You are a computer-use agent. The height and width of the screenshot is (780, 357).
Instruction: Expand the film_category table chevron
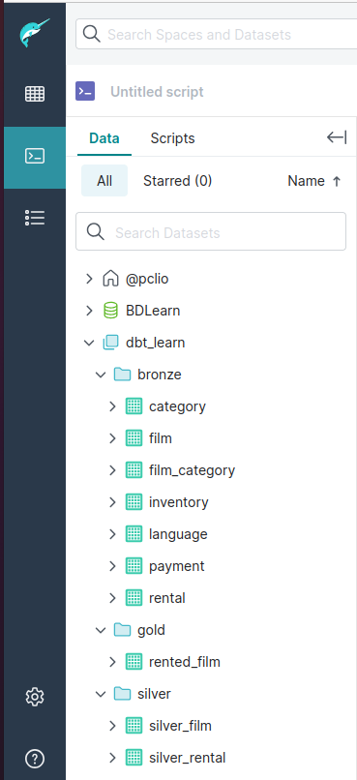(x=112, y=470)
